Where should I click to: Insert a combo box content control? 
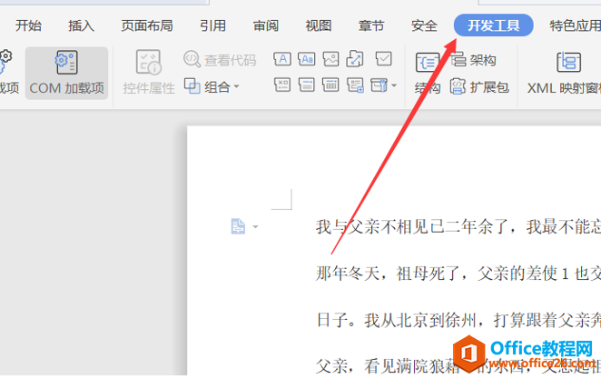(282, 86)
